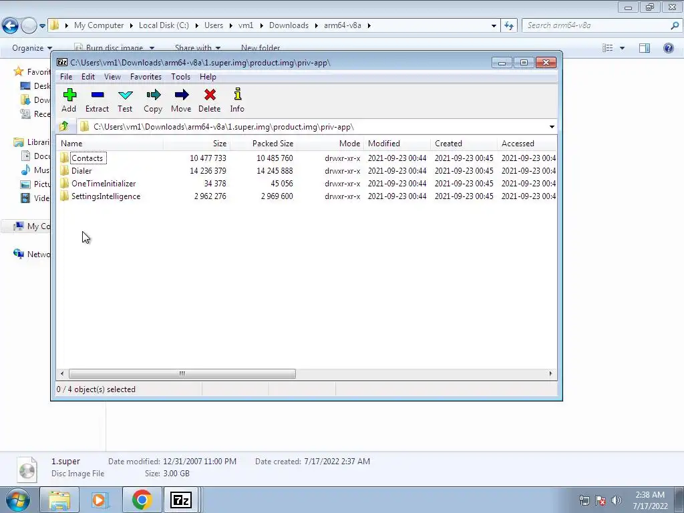Screen dimensions: 684x513
Task: Sort by the Size column header
Action: [196, 144]
